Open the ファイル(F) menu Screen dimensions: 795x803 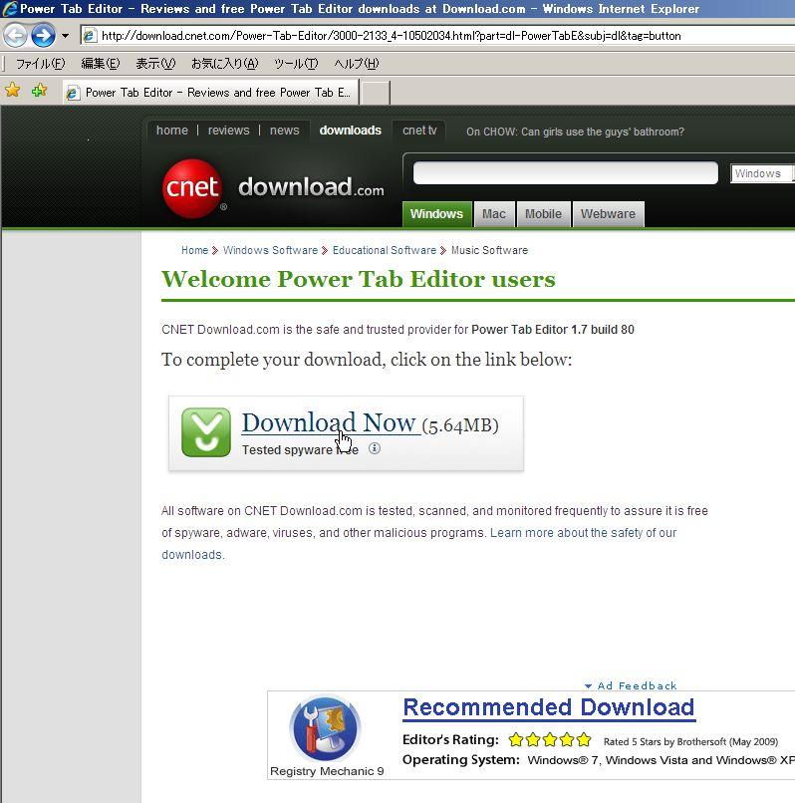tap(41, 64)
